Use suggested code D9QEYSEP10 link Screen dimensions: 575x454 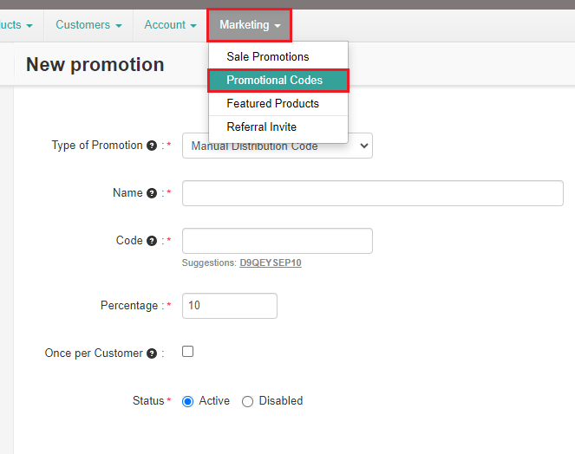(271, 262)
